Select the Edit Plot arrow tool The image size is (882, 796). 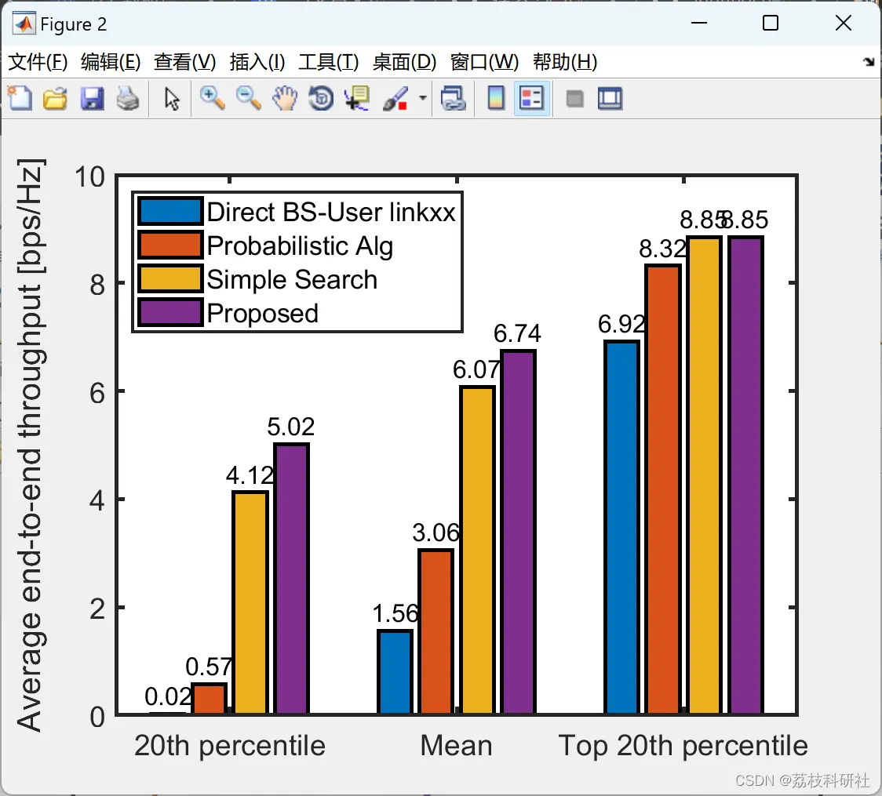172,99
